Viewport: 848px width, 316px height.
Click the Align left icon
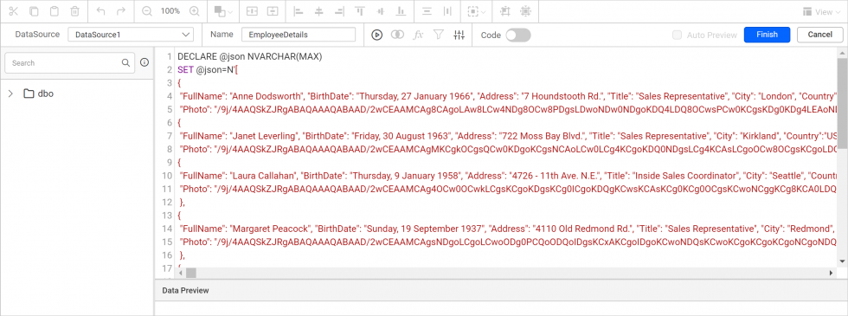coord(299,11)
